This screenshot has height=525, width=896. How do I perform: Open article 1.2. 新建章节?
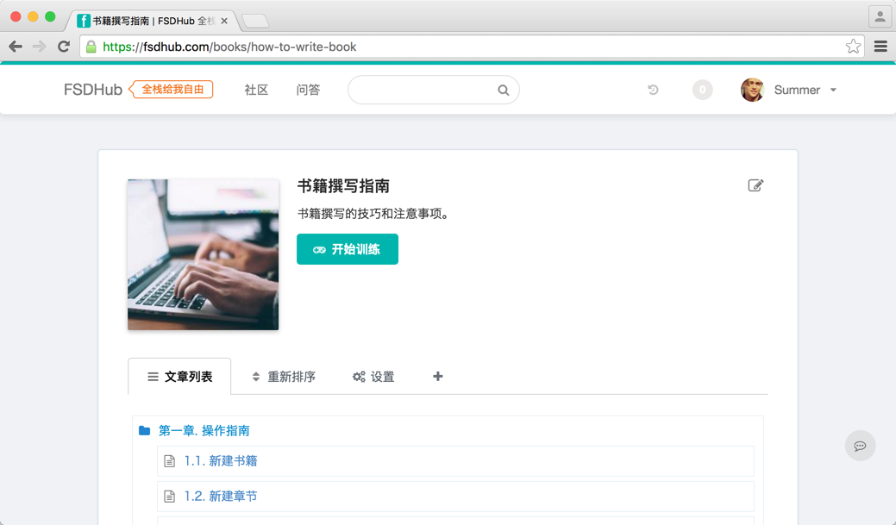coord(221,497)
